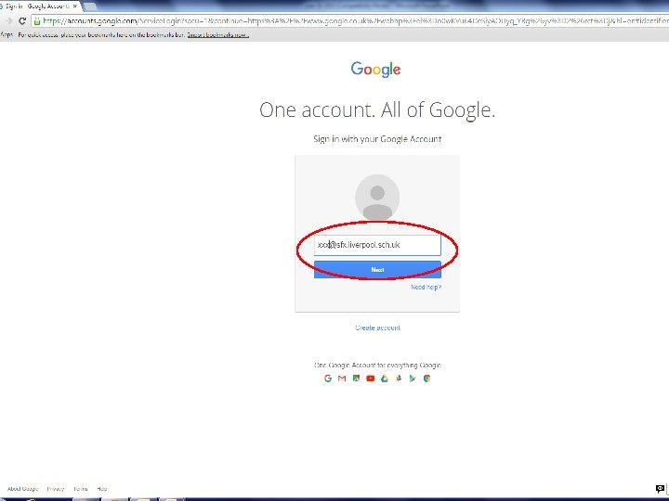Click the Google search product icon
Screen dimensions: 669x501
pyautogui.click(x=328, y=379)
